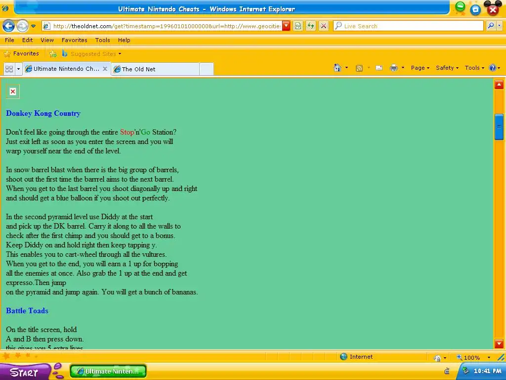
Task: Click the Print icon
Action: click(x=394, y=68)
